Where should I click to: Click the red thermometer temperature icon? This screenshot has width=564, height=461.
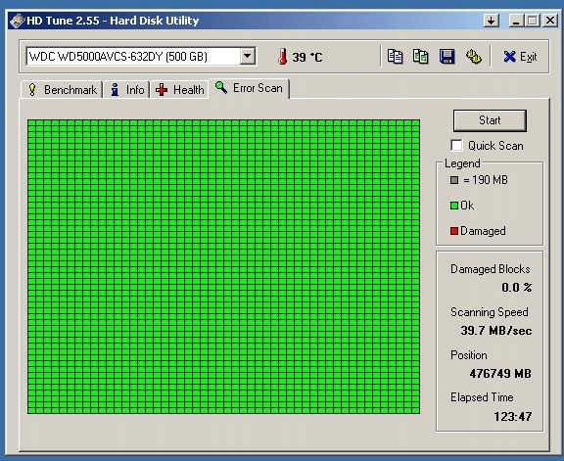[x=283, y=57]
